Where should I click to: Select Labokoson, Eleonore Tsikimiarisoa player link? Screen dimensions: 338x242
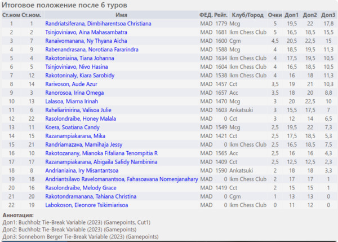pyautogui.click(x=86, y=204)
